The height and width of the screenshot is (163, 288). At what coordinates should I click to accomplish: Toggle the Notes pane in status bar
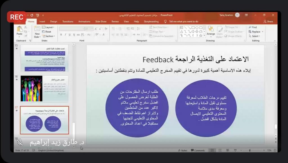pos(183,150)
